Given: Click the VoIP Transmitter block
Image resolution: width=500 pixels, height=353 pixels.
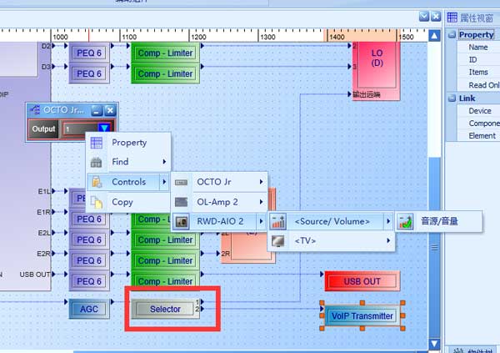Looking at the screenshot, I should pyautogui.click(x=362, y=316).
